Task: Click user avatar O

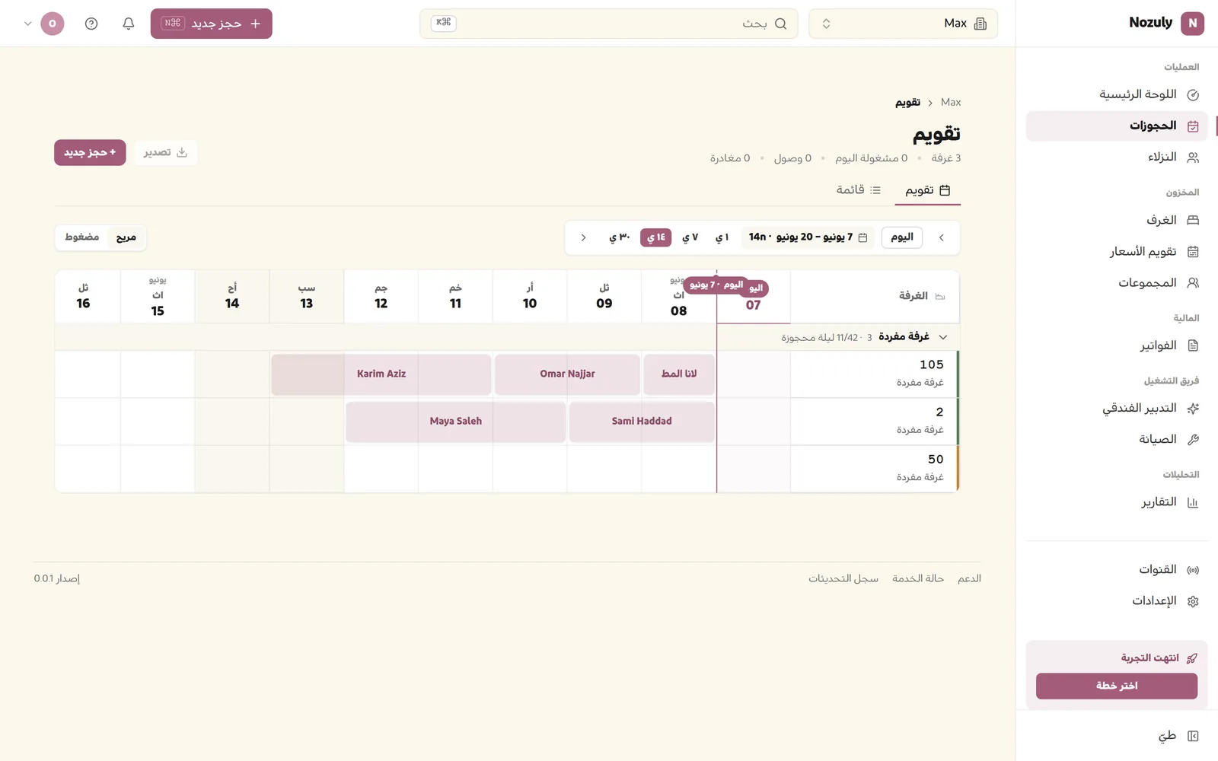Action: (x=53, y=24)
